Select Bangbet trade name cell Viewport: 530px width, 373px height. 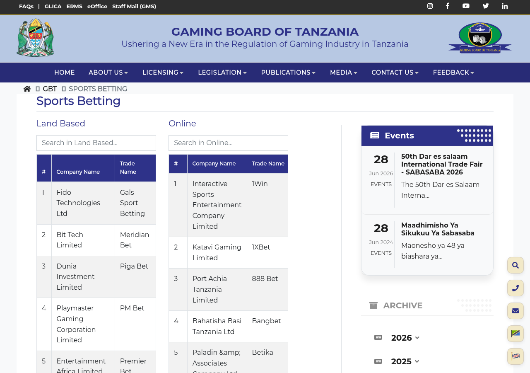click(268, 327)
